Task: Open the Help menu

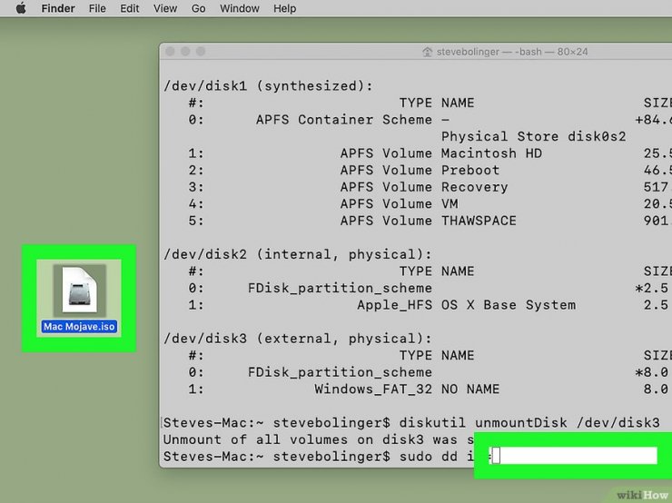Action: point(284,8)
